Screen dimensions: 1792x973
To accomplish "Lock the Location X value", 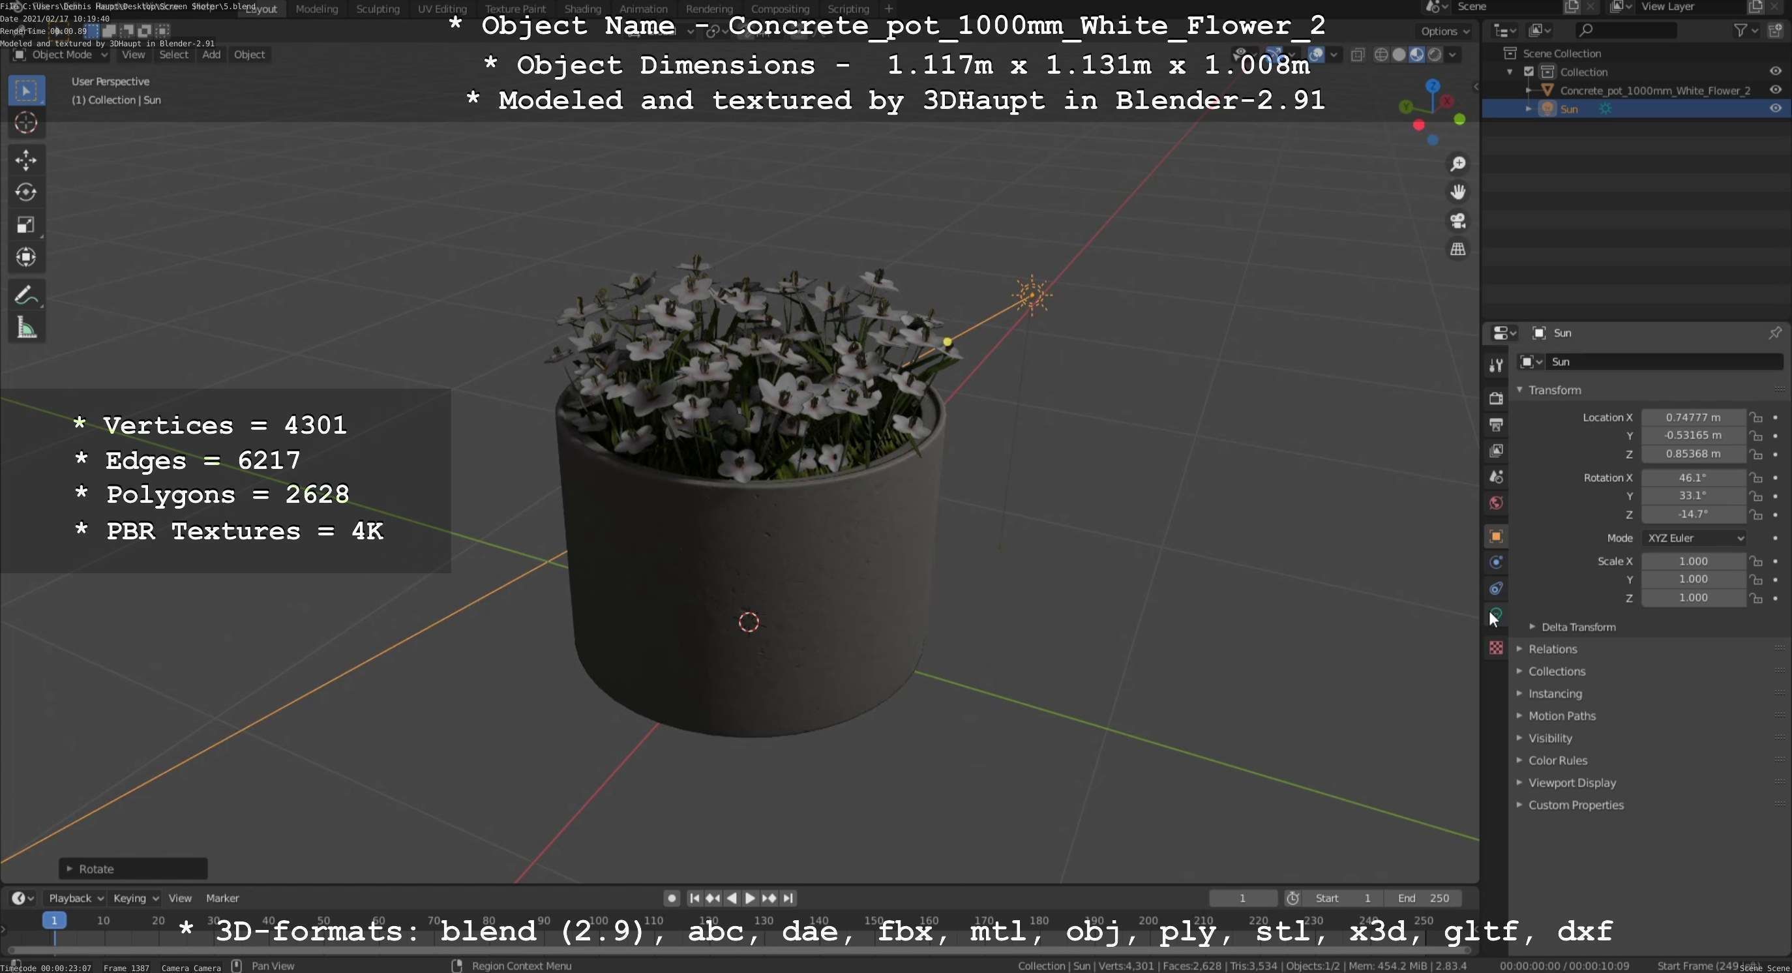I will click(x=1757, y=417).
